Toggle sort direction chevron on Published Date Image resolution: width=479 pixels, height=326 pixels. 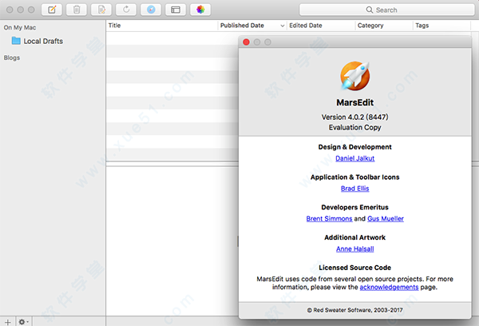click(x=283, y=26)
